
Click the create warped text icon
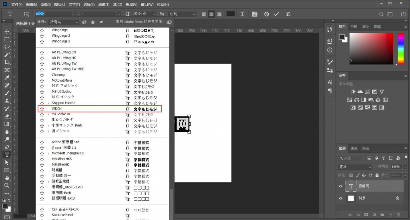(x=242, y=14)
